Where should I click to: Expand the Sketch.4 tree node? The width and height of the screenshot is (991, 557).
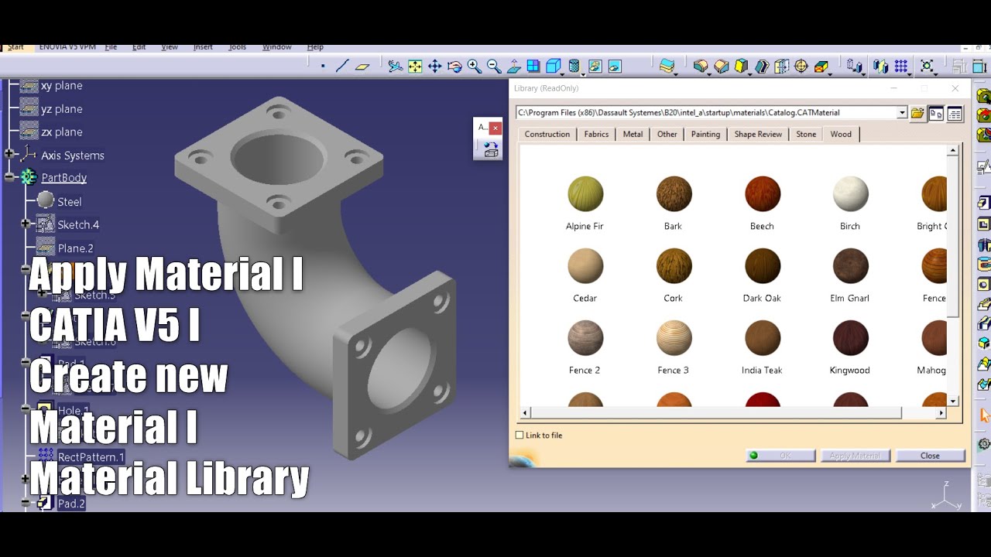[26, 224]
